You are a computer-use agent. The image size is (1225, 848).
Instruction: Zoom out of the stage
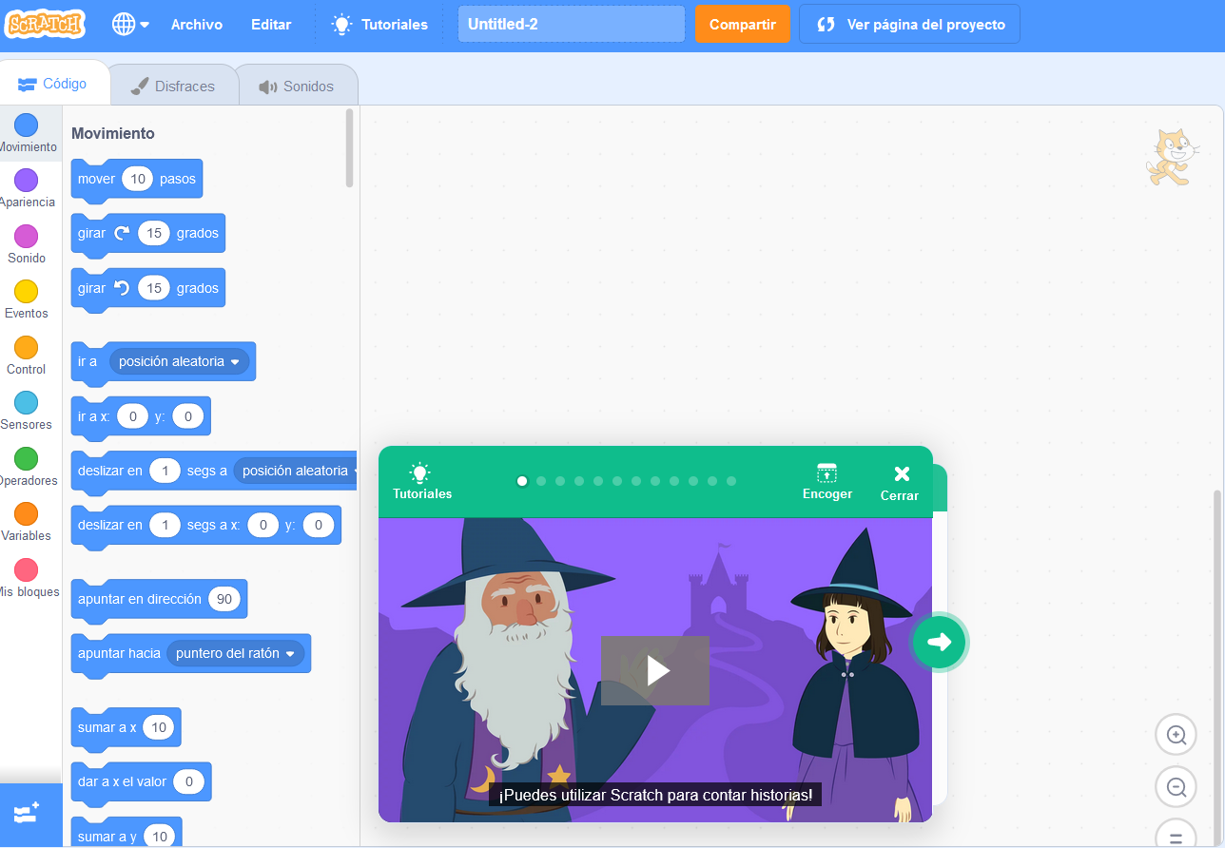pyautogui.click(x=1176, y=786)
